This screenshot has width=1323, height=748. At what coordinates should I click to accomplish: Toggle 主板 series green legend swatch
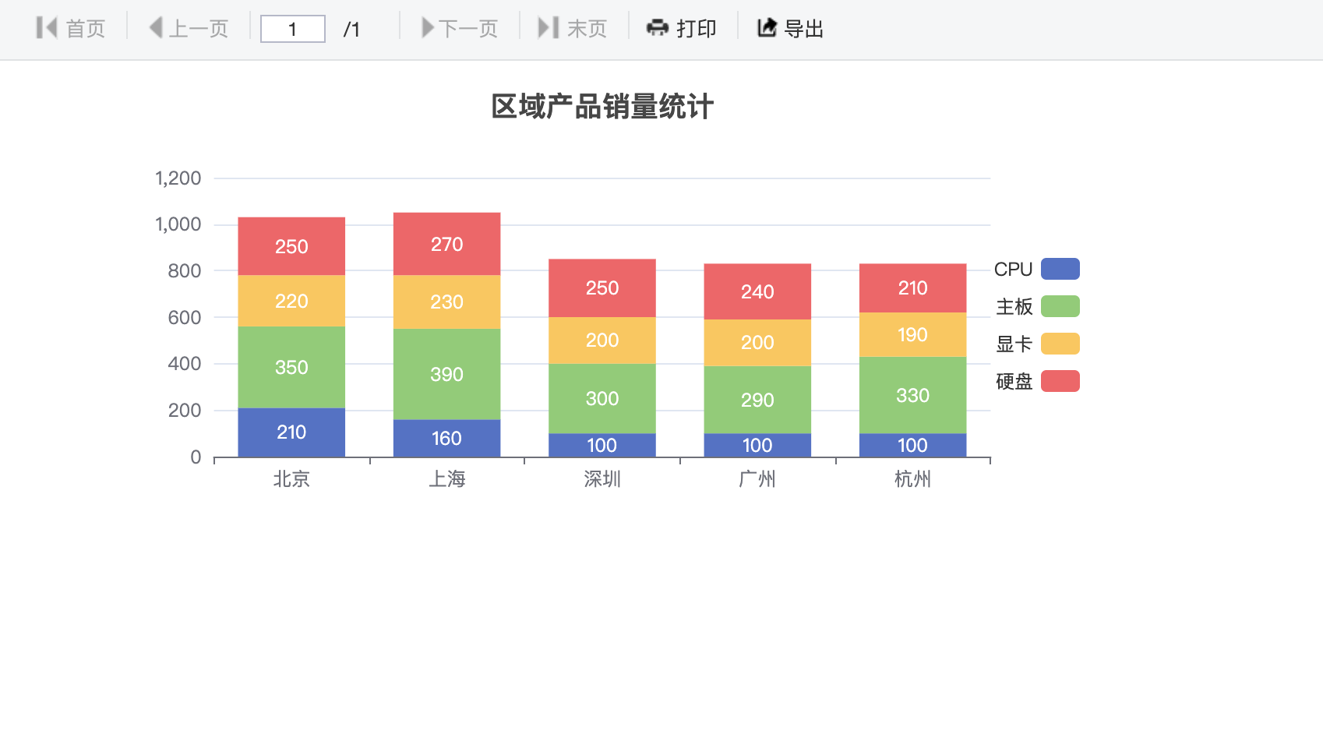[1060, 306]
